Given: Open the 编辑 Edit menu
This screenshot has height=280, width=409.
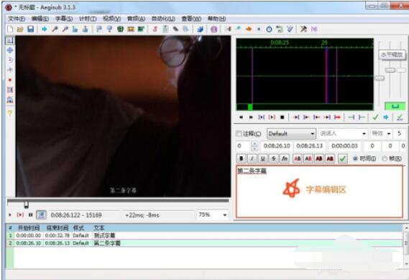Looking at the screenshot, I should pyautogui.click(x=40, y=19).
